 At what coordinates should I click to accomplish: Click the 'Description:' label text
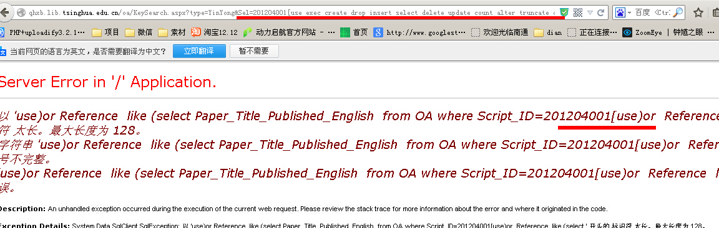click(x=22, y=209)
